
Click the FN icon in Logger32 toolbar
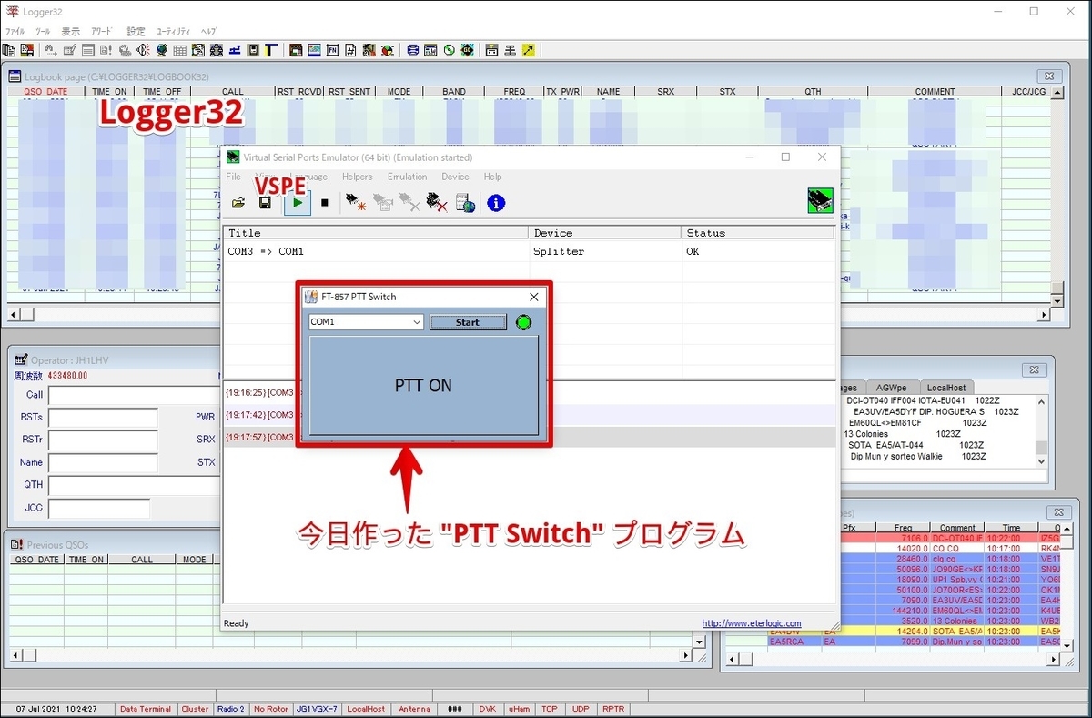pyautogui.click(x=333, y=50)
